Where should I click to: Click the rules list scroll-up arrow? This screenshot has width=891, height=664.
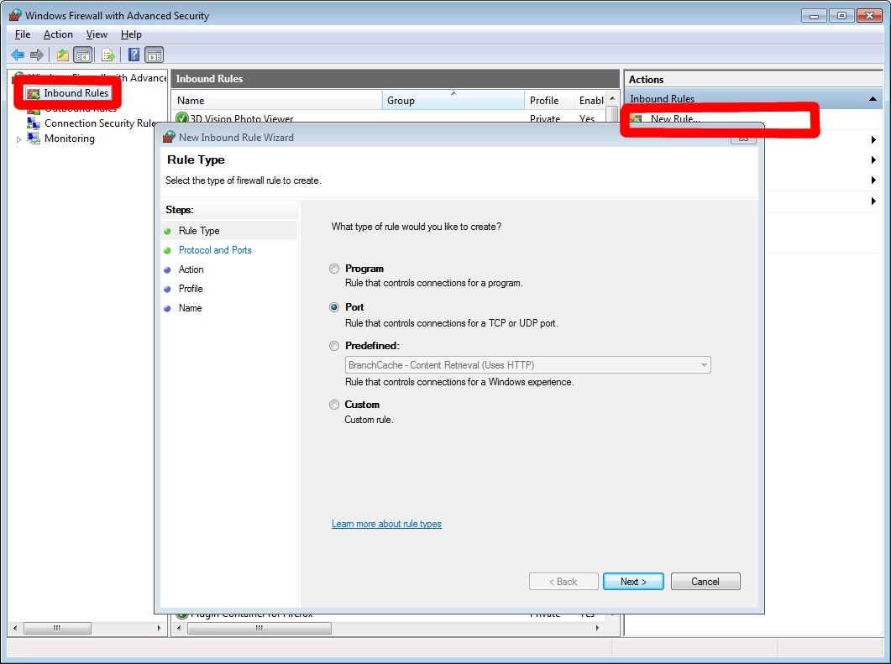(x=612, y=98)
